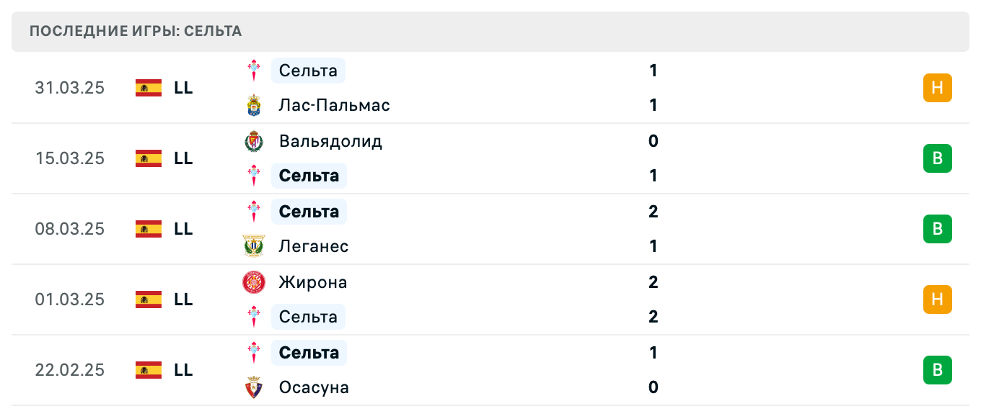Select the Осасуна team badge

254,387
